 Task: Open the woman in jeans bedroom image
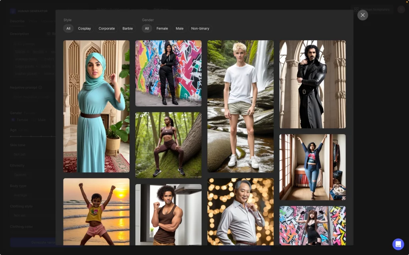pyautogui.click(x=313, y=167)
